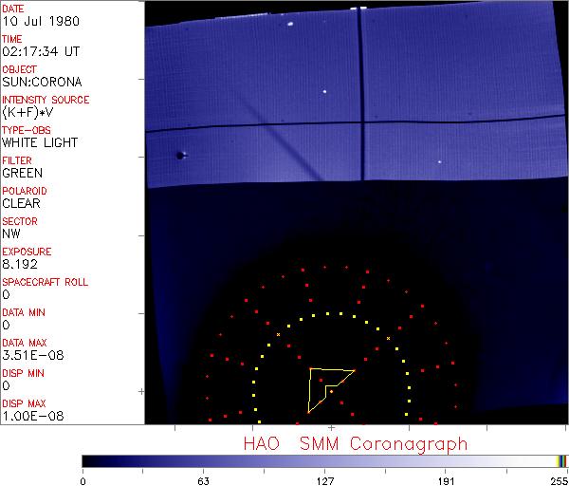Select the topmost yellow dot of the inner ring

[x=327, y=312]
